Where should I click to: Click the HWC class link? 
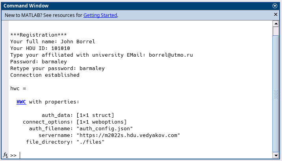point(21,102)
